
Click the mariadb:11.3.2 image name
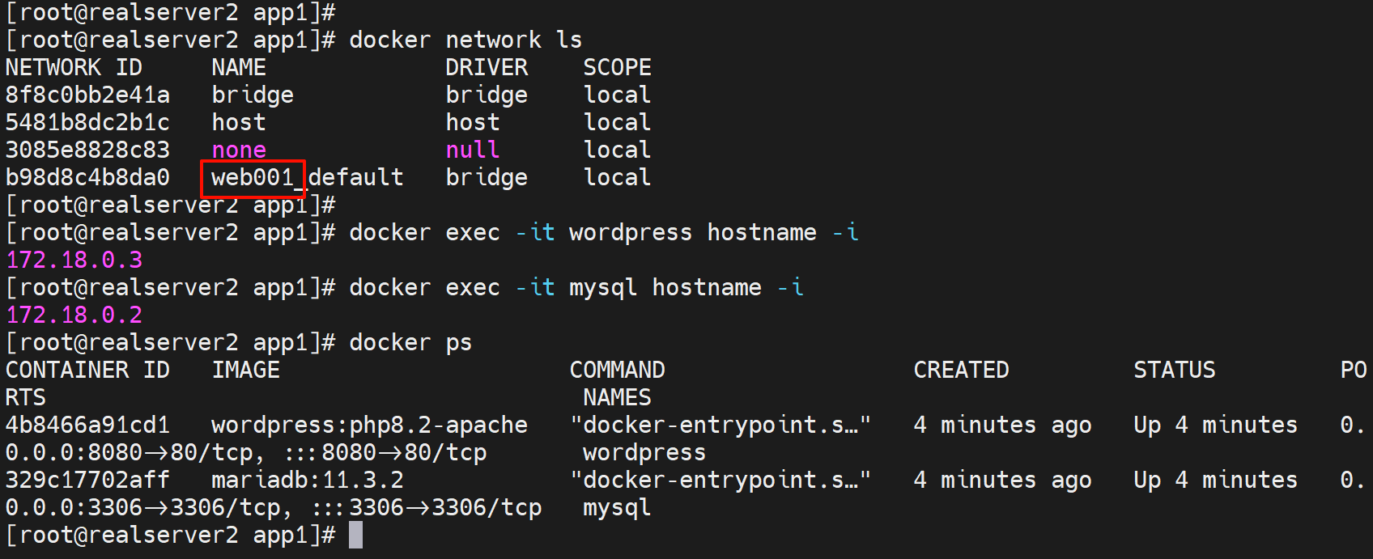pos(308,481)
